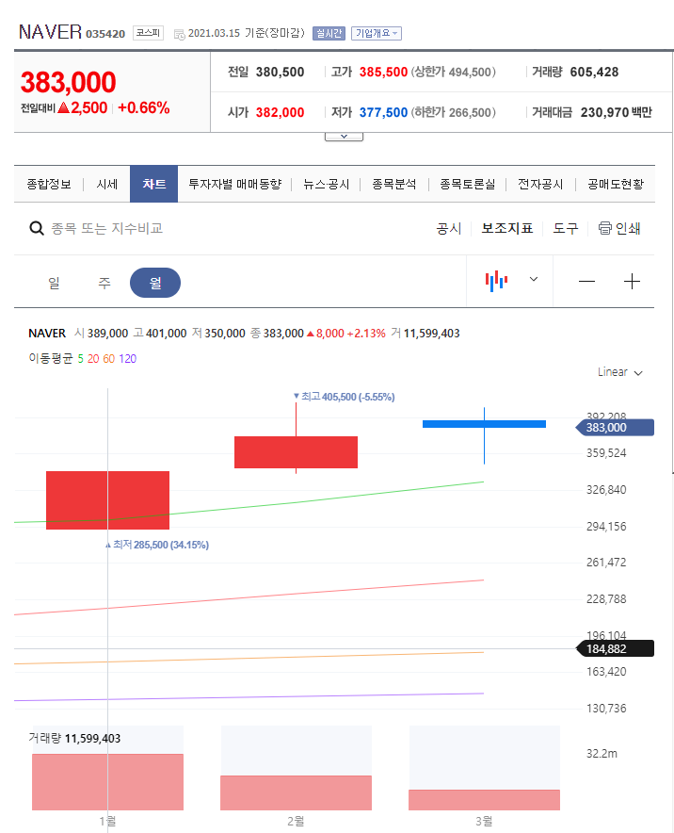
Task: Click the 시가 382,000 value
Action: [280, 113]
